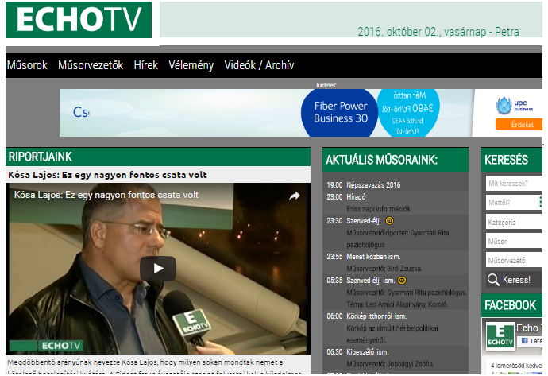Open the Műsorvezetők menu
This screenshot has height=376, width=548.
click(91, 65)
